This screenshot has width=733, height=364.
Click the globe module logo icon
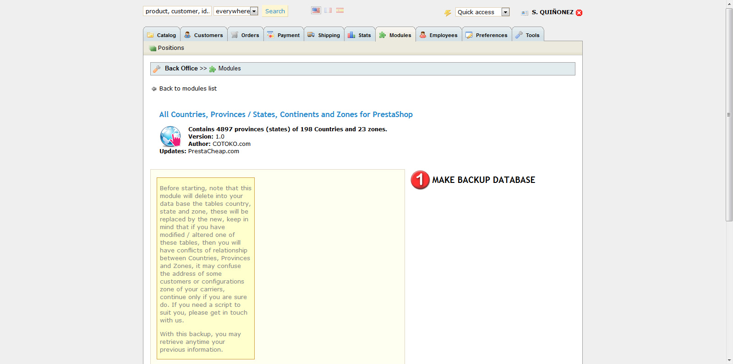(170, 136)
